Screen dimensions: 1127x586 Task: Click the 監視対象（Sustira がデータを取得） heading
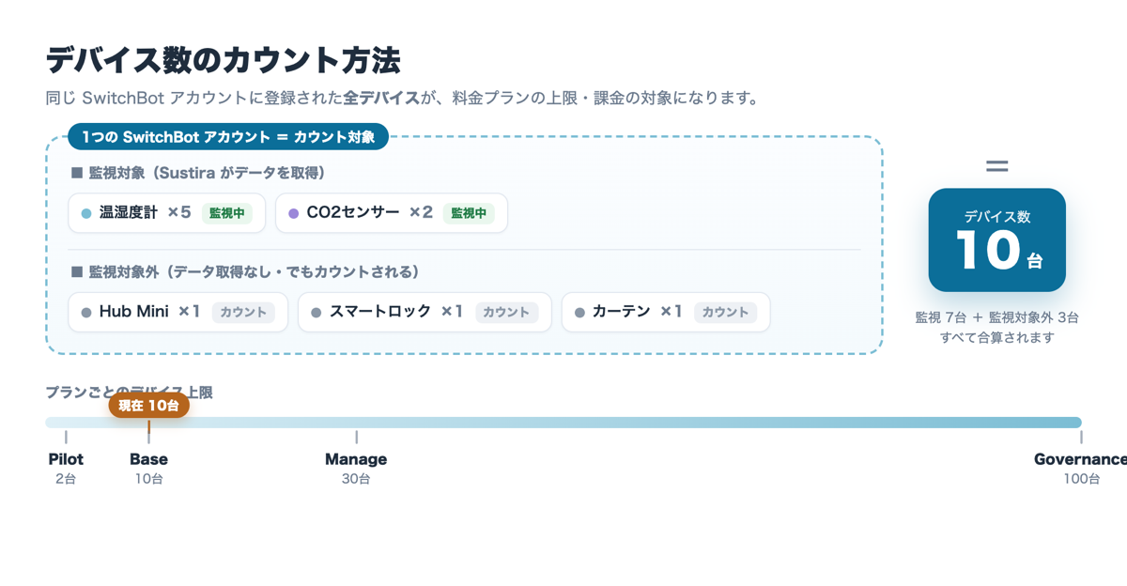pos(207,173)
